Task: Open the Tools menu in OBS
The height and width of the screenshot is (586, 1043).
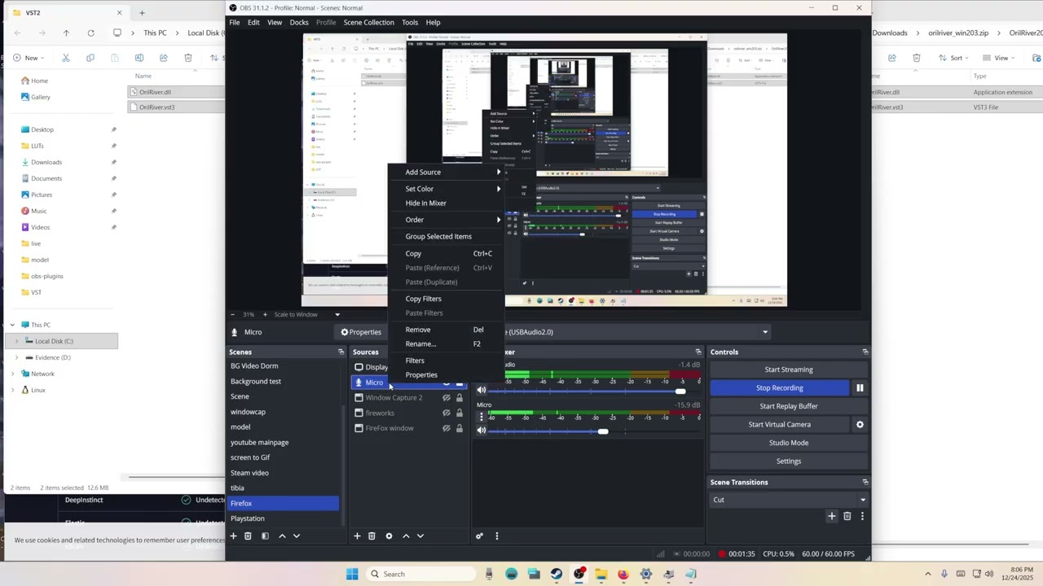Action: pyautogui.click(x=410, y=22)
